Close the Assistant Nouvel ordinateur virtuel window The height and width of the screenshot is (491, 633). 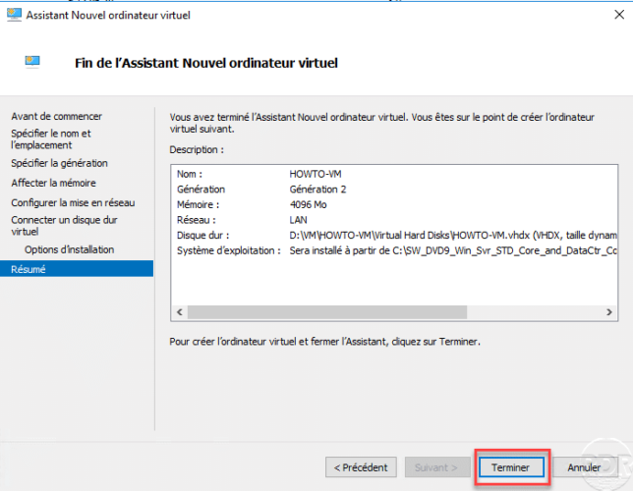619,15
